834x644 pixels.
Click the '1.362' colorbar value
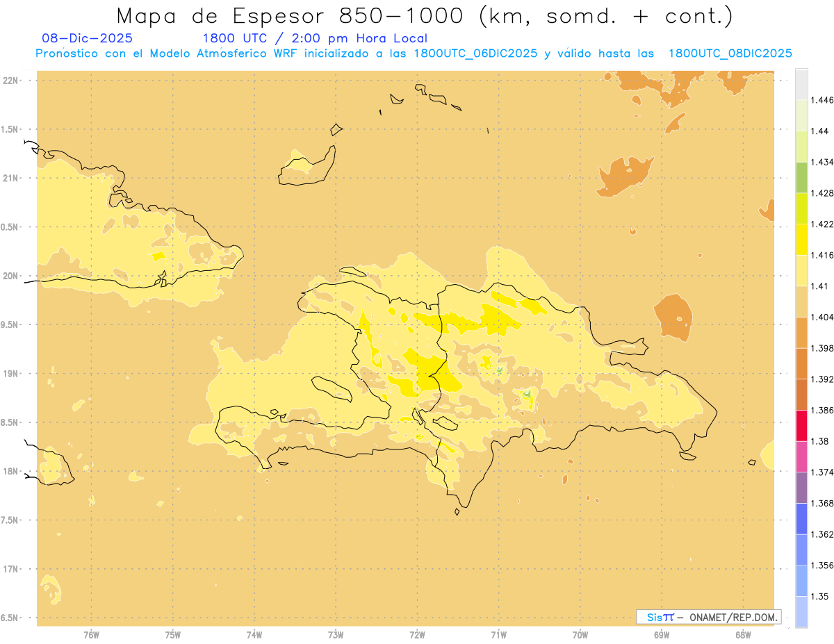click(x=824, y=534)
